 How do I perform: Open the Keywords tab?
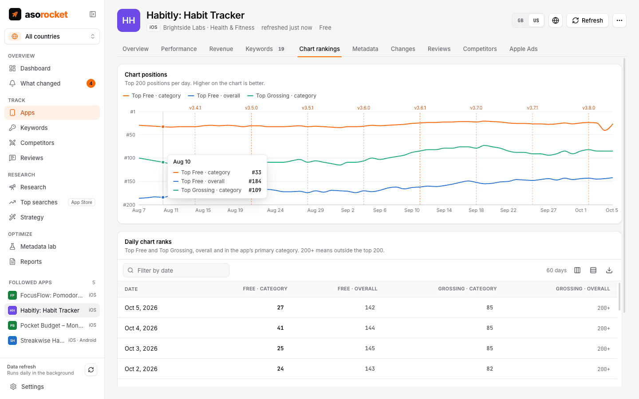(x=266, y=49)
